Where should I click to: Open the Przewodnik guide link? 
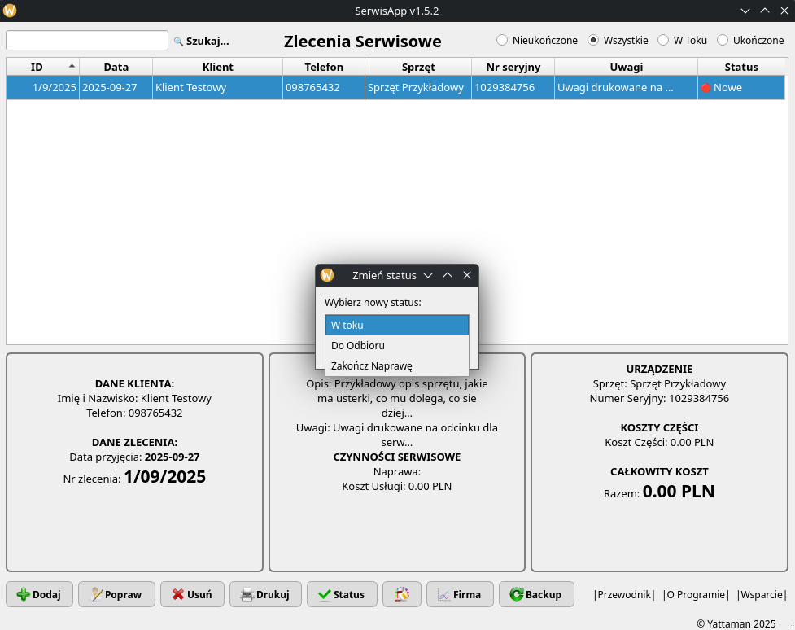point(624,594)
